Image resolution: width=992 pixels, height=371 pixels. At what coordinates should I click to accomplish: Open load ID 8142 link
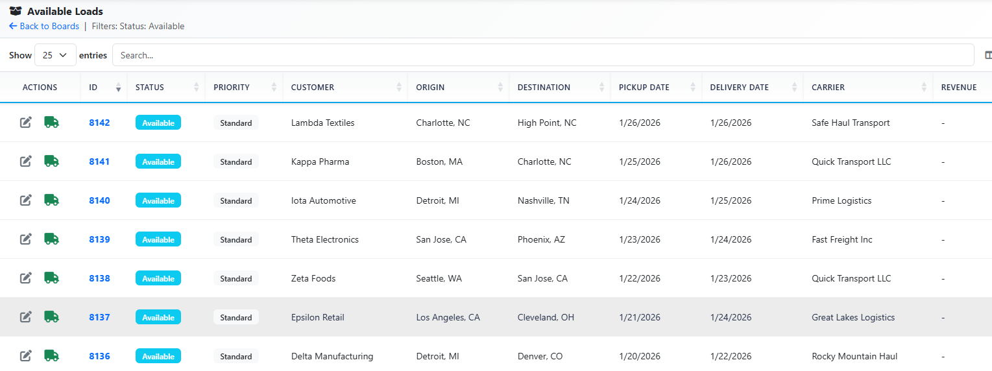point(99,123)
